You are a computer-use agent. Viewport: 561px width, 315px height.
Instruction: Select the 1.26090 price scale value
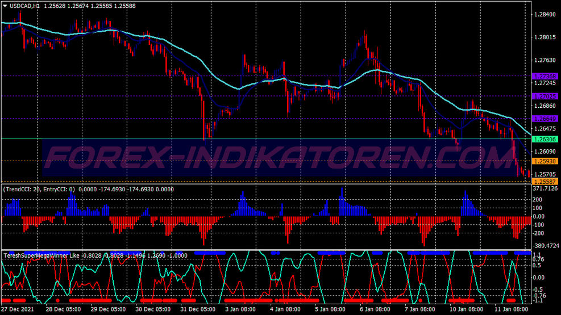pyautogui.click(x=545, y=152)
